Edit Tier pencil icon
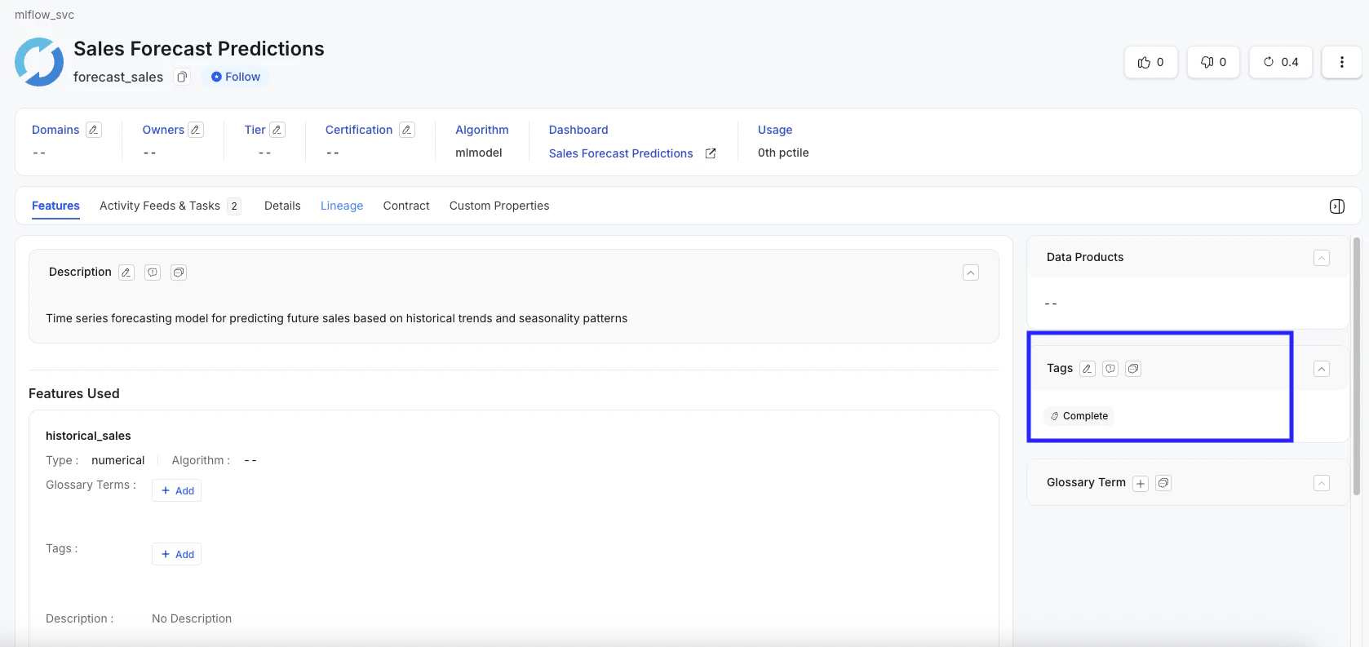 click(x=277, y=130)
